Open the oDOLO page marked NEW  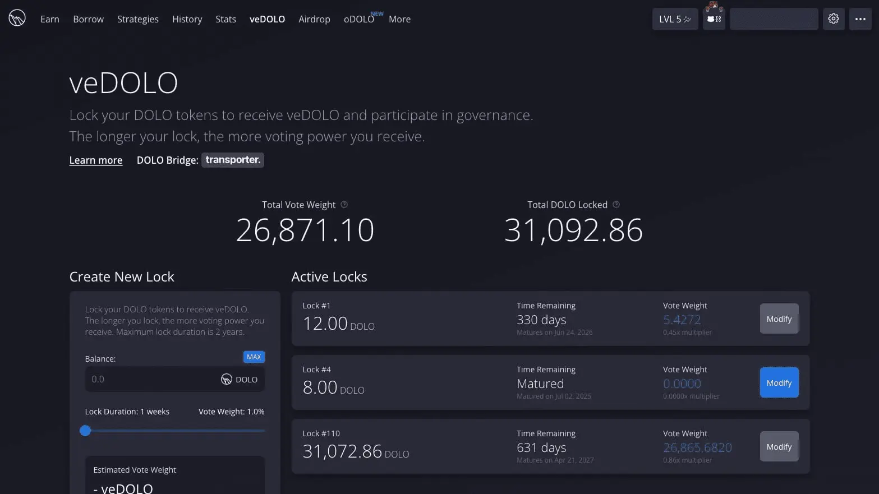tap(359, 19)
